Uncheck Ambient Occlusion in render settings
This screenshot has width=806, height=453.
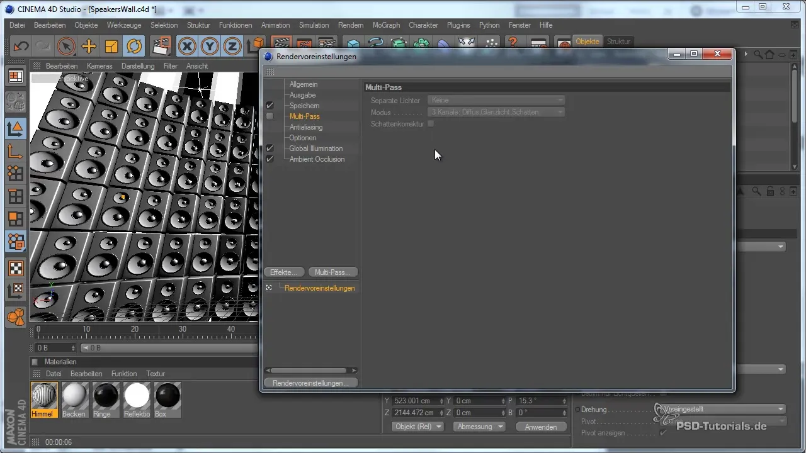point(270,159)
